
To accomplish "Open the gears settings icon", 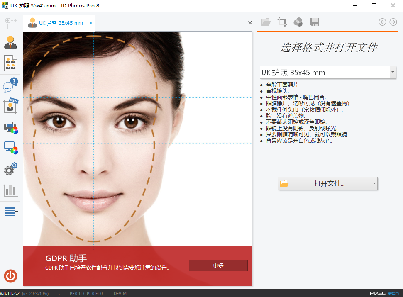I will coord(11,169).
